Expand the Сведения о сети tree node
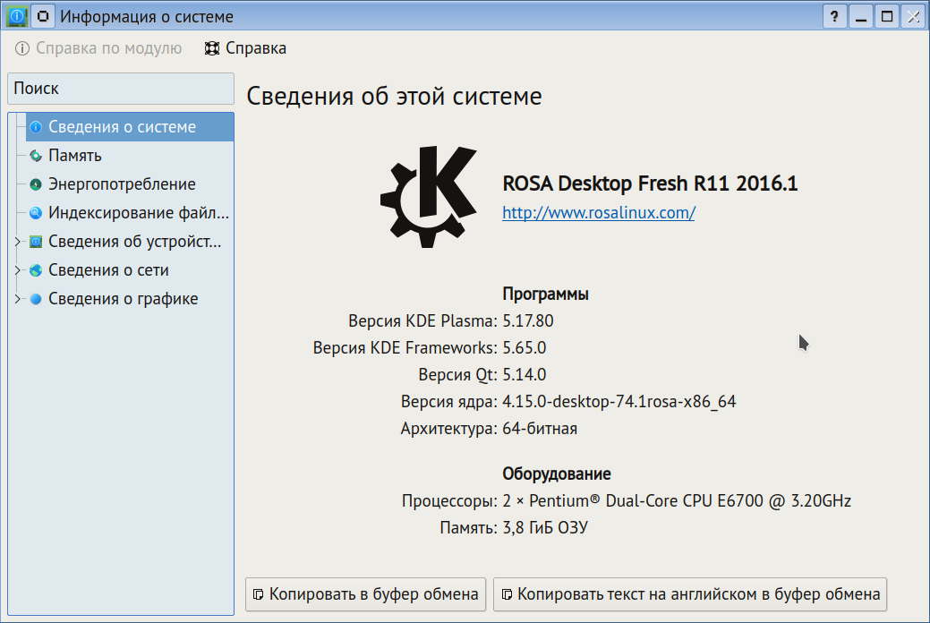Image resolution: width=930 pixels, height=623 pixels. [17, 270]
